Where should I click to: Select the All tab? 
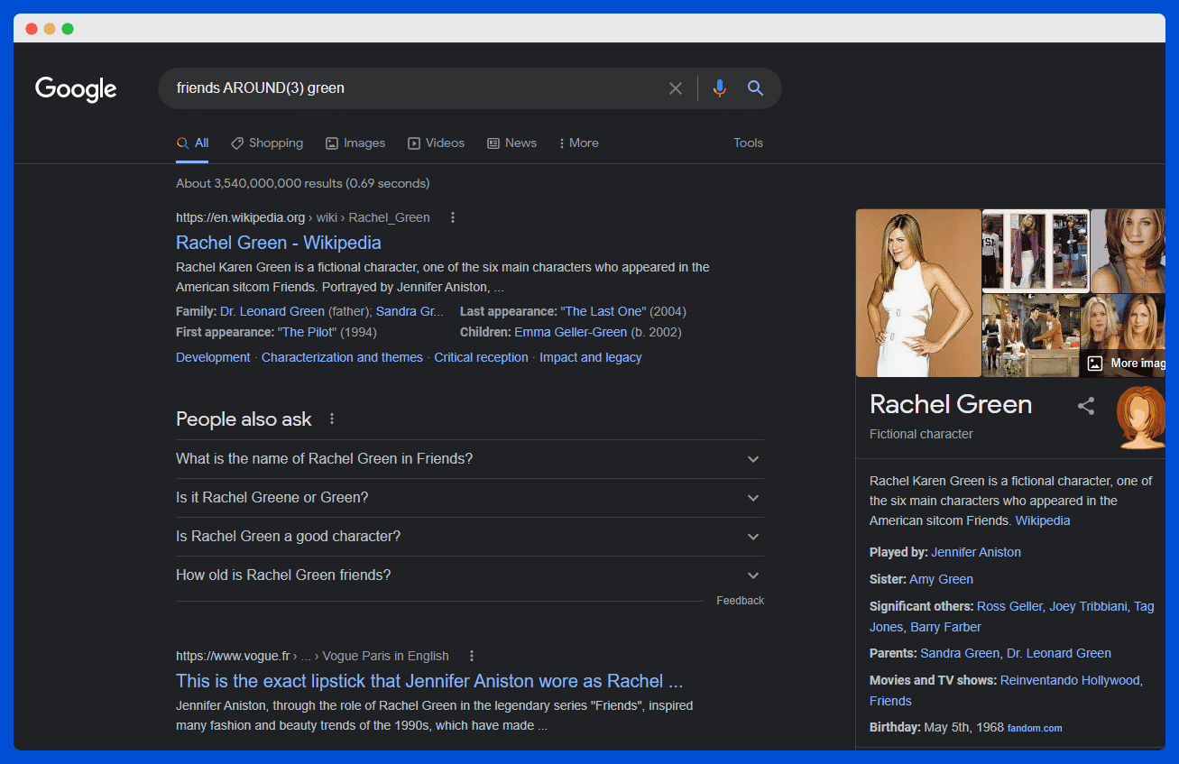(192, 143)
